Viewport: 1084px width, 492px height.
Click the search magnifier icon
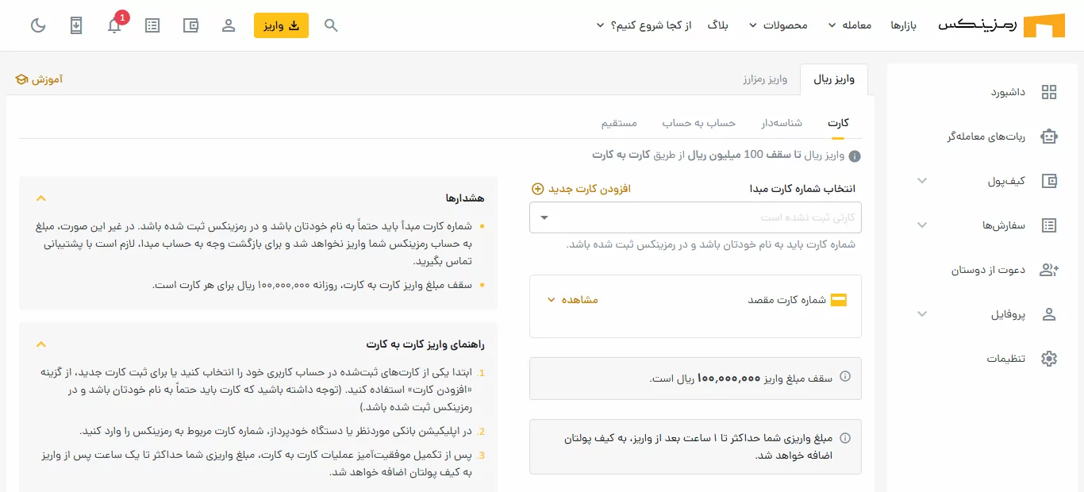(x=332, y=25)
